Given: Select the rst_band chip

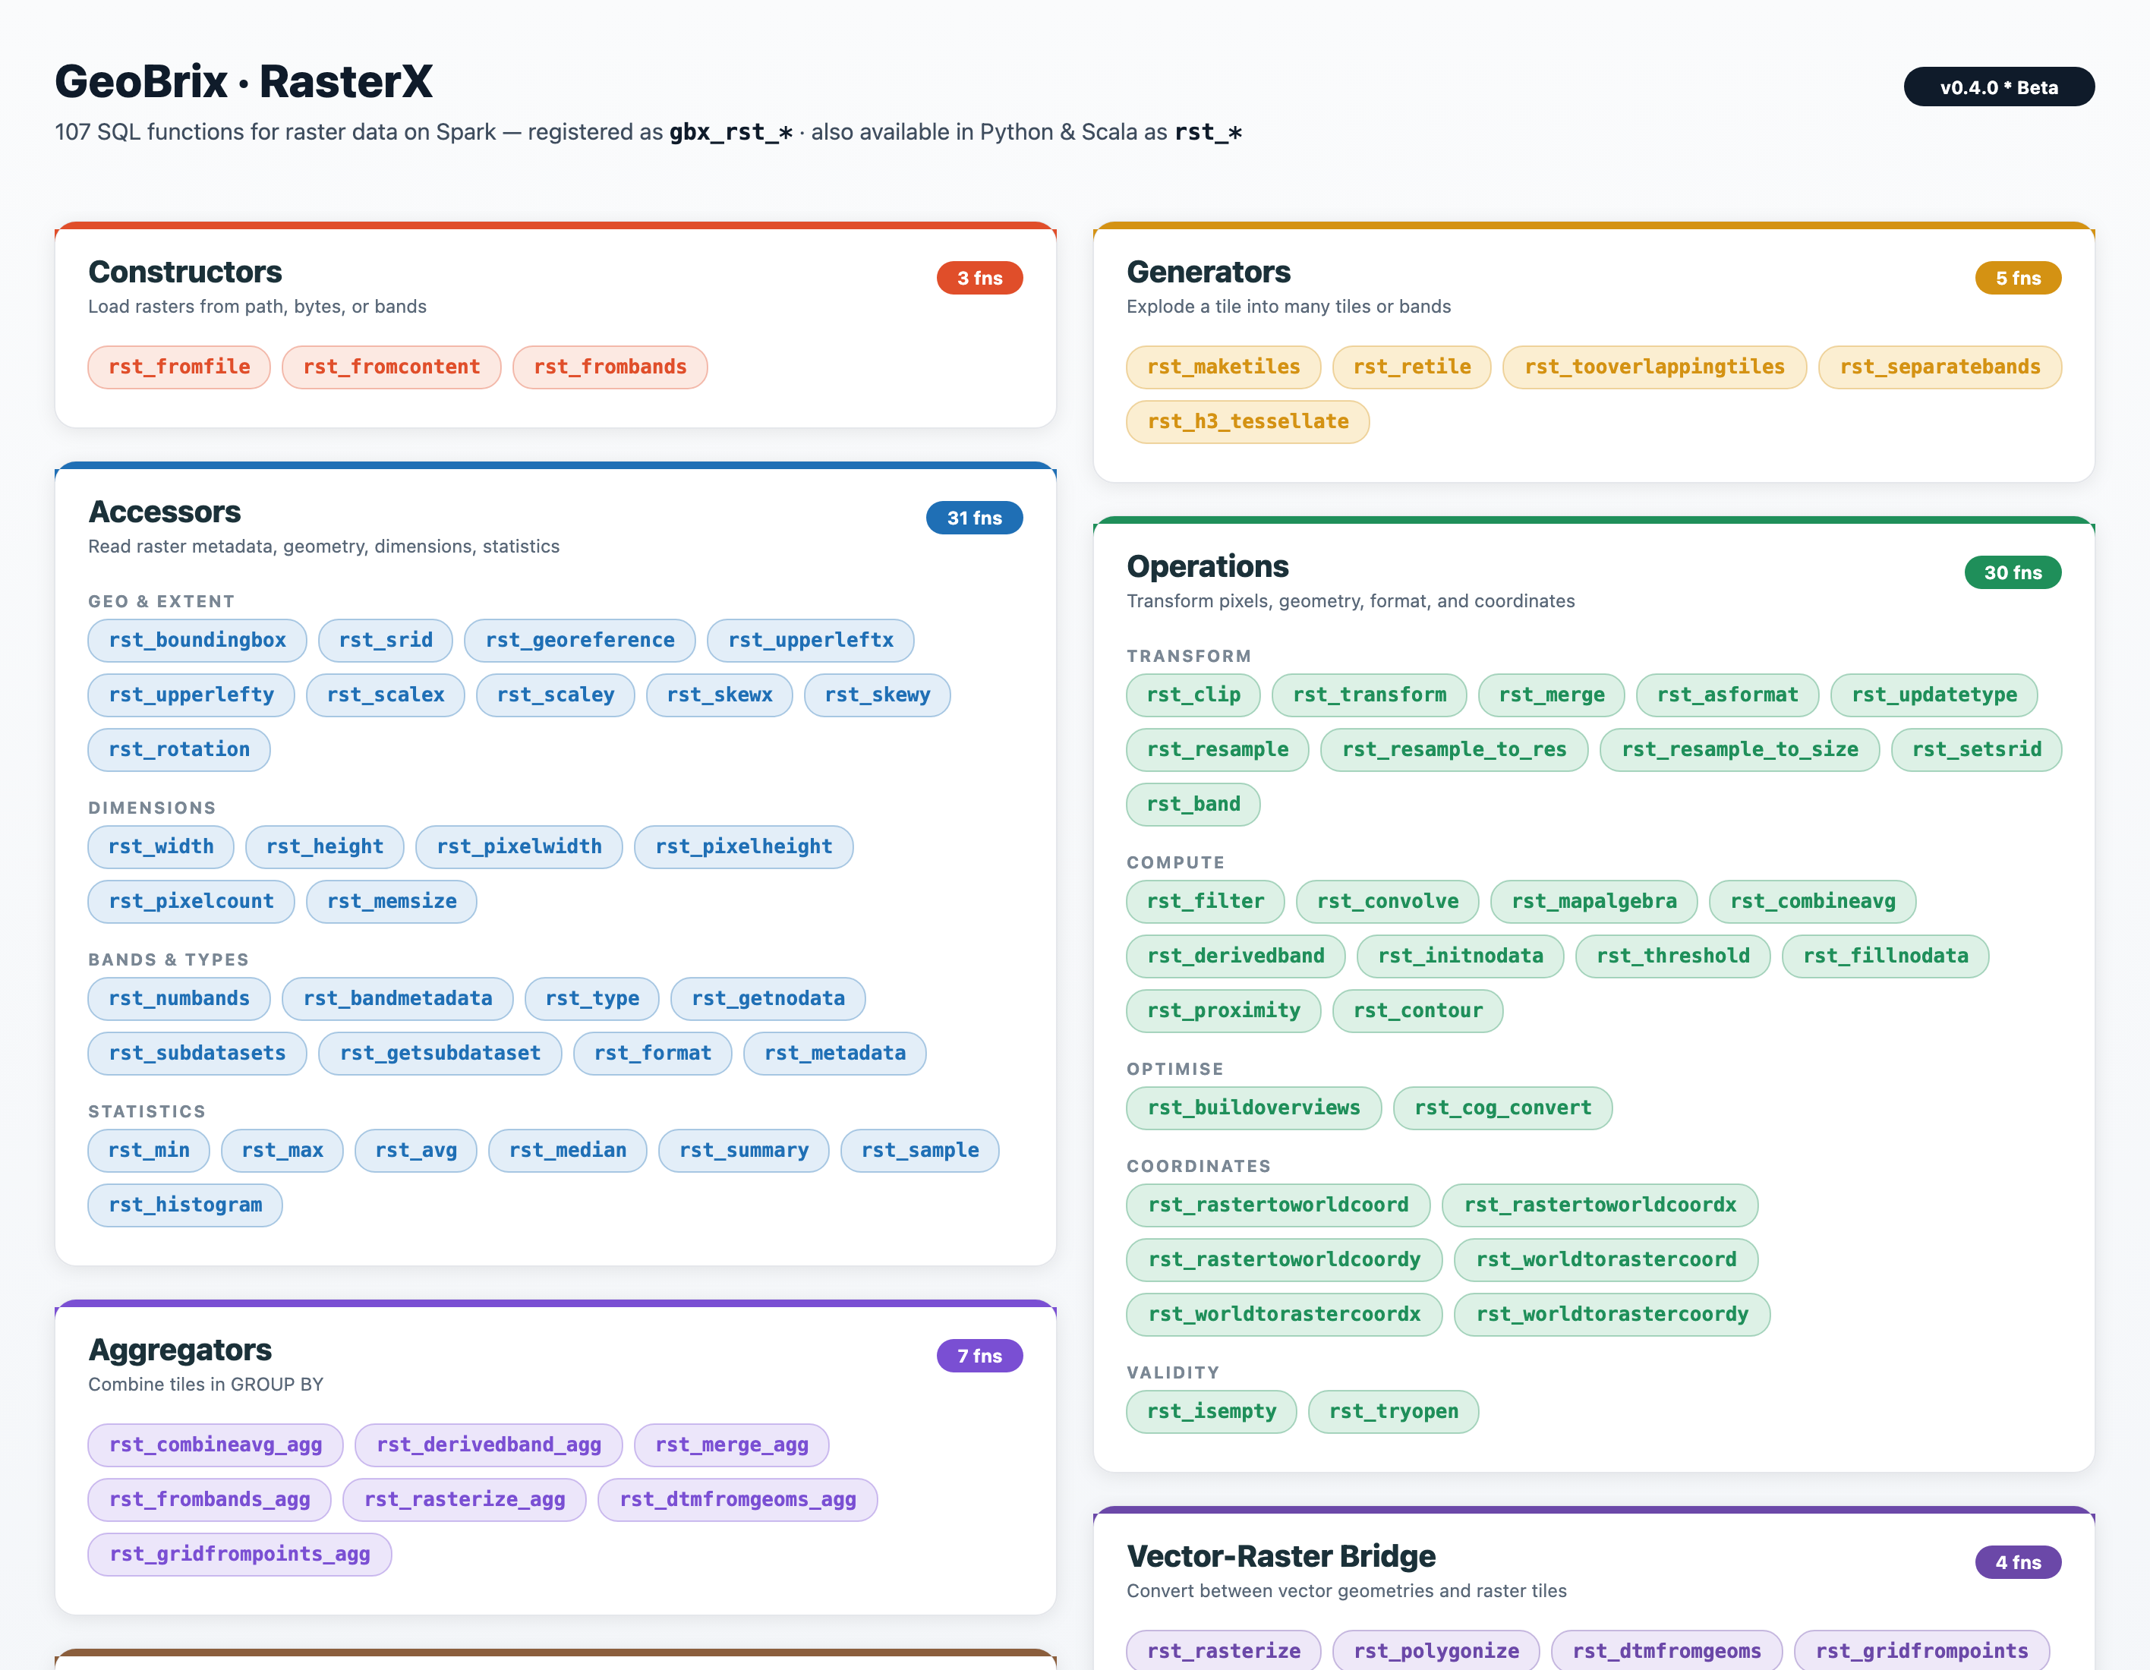Looking at the screenshot, I should click(1193, 805).
